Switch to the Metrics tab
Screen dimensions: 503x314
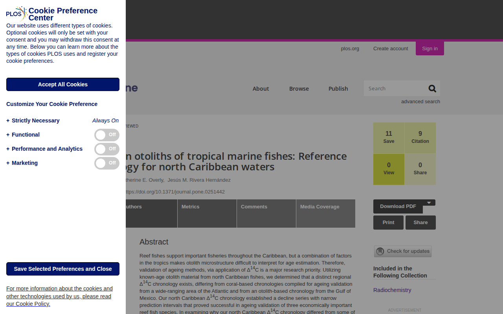[x=207, y=214]
